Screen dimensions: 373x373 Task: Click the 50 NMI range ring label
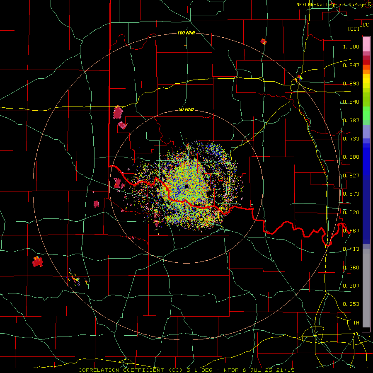(x=186, y=110)
